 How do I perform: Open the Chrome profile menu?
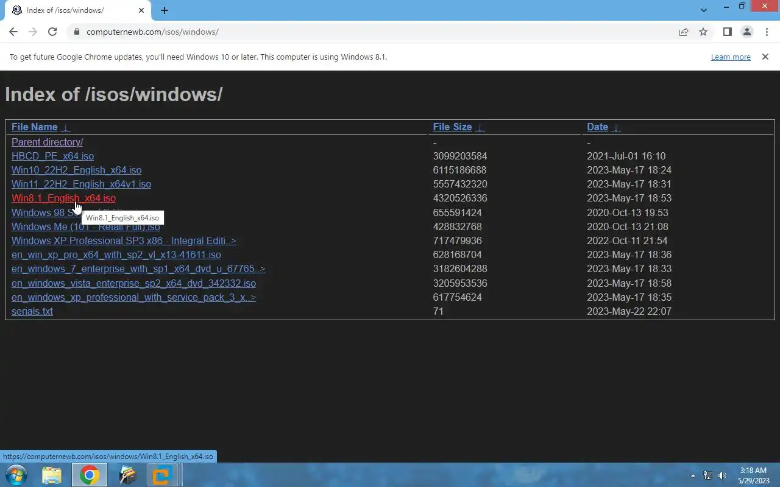(x=746, y=32)
